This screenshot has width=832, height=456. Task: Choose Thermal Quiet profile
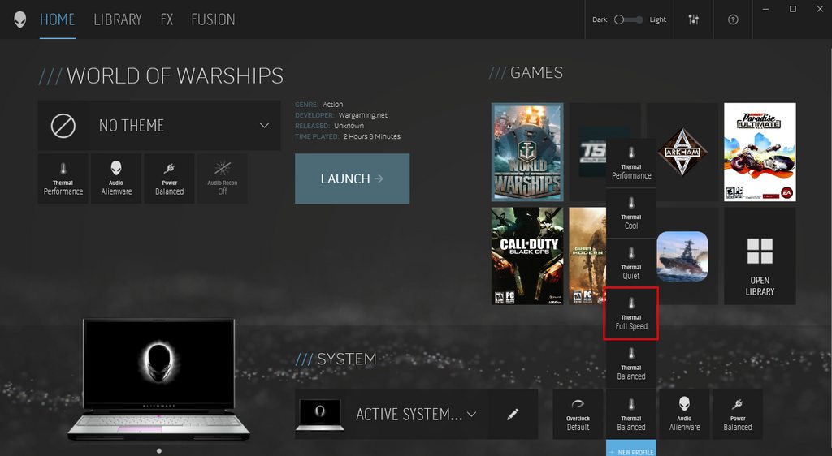pos(631,264)
